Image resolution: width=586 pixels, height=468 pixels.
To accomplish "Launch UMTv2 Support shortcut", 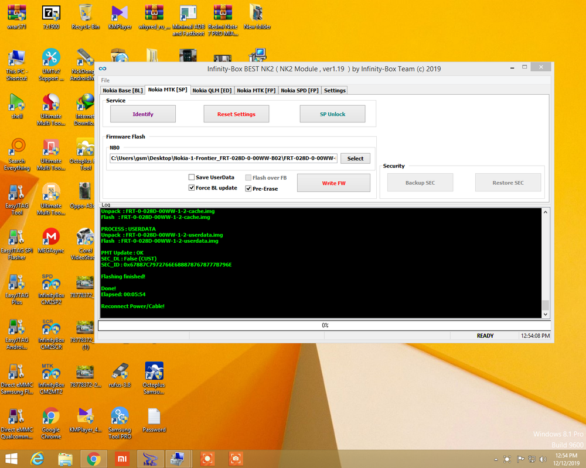I will click(x=51, y=64).
